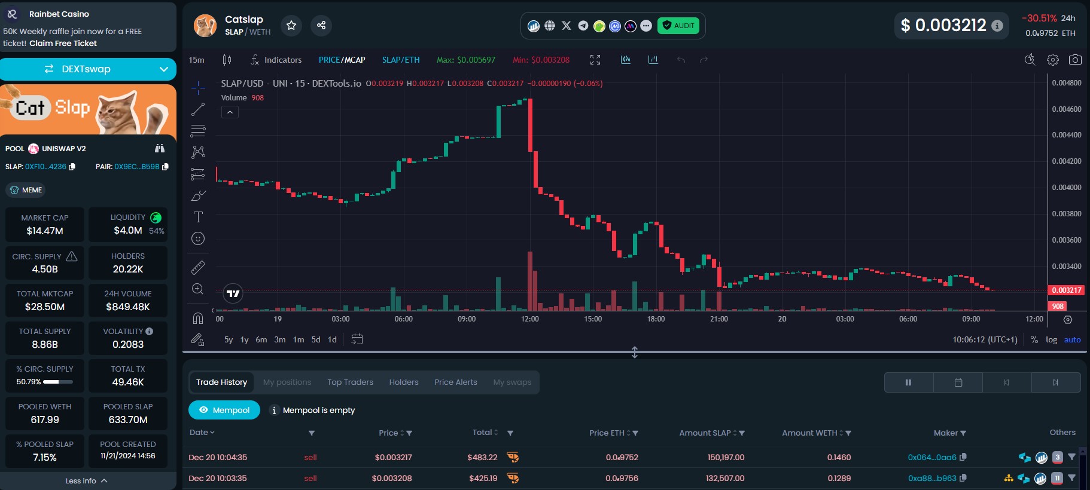Select the zoom-in tool on chart
The height and width of the screenshot is (490, 1090).
coord(198,289)
